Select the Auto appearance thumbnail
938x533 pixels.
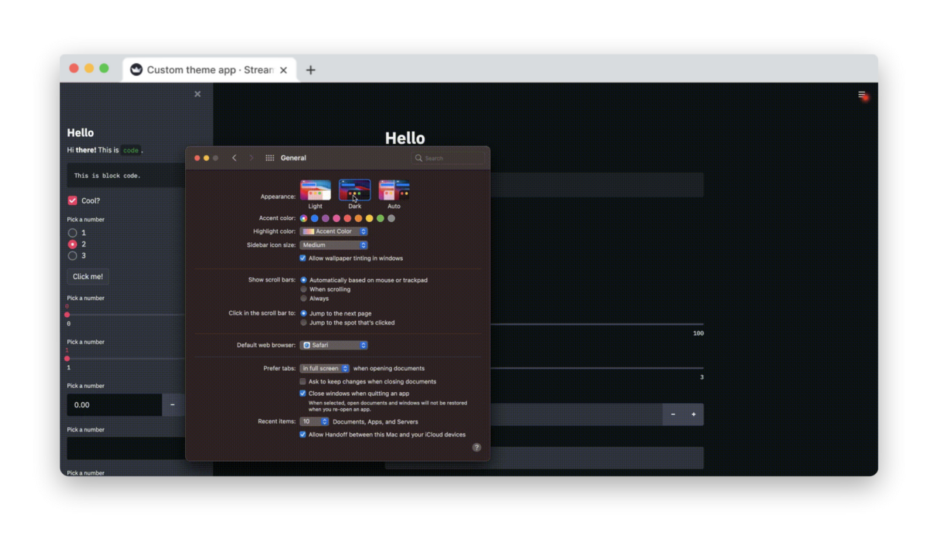pyautogui.click(x=393, y=189)
